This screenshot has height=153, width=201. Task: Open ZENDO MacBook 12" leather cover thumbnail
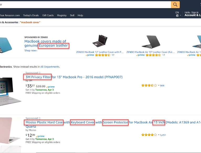pos(99,41)
